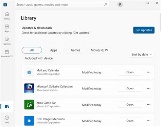Click the Library page heading
Screen dimensions: 161x127
29,18
